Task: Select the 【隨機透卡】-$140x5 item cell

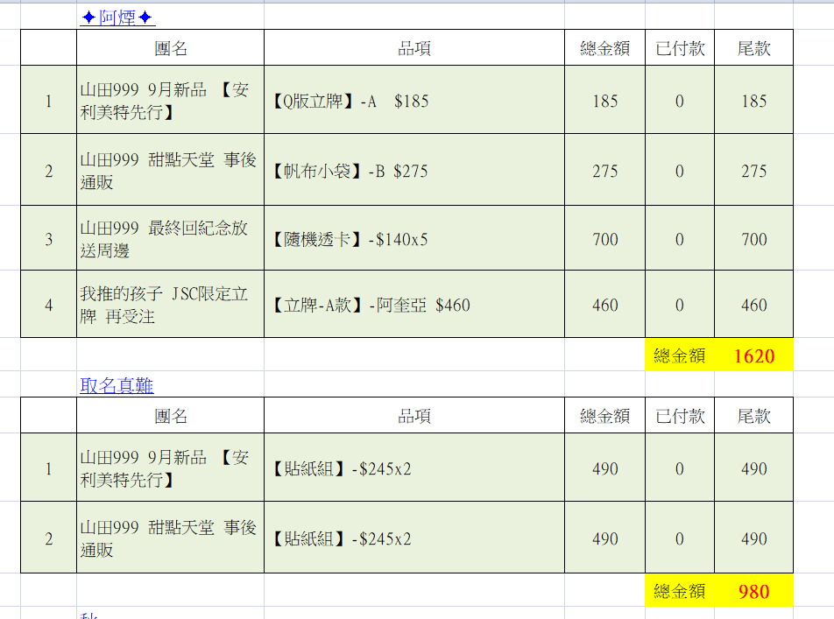Action: [x=413, y=238]
